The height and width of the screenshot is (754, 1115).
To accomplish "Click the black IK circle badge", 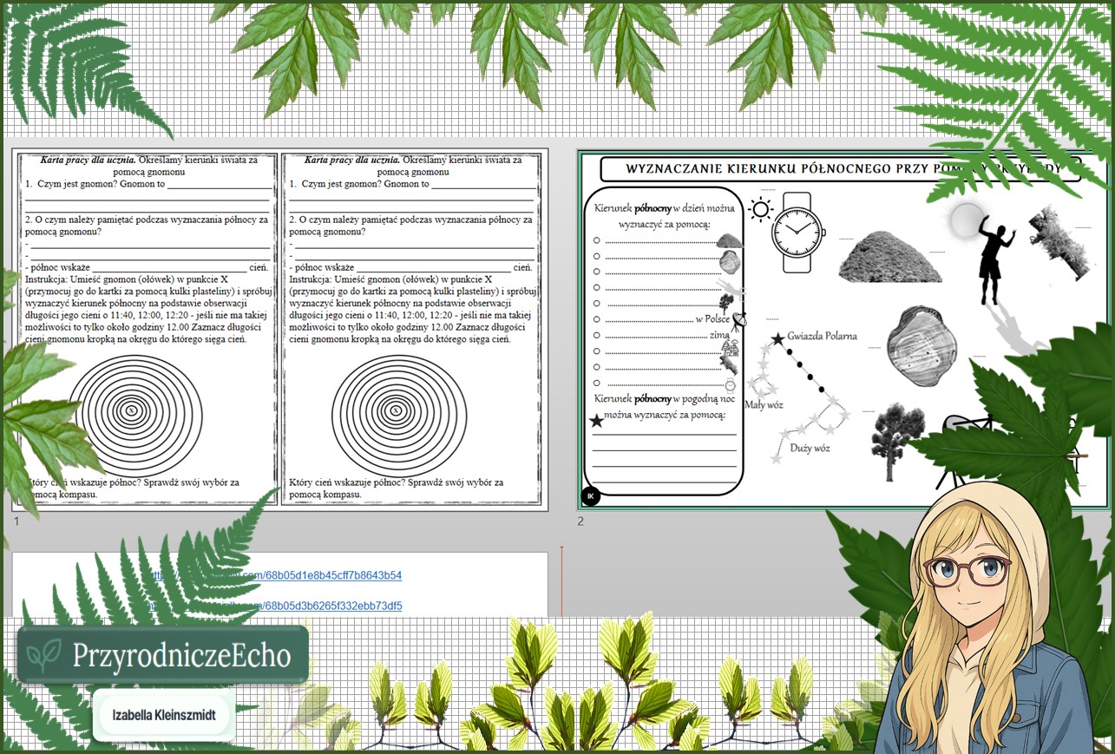I will click(x=590, y=496).
